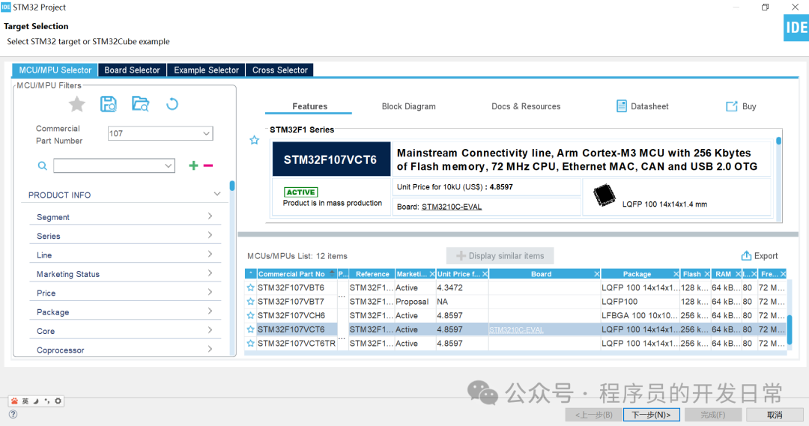
Task: Remove Unit Price column X icon
Action: 485,274
